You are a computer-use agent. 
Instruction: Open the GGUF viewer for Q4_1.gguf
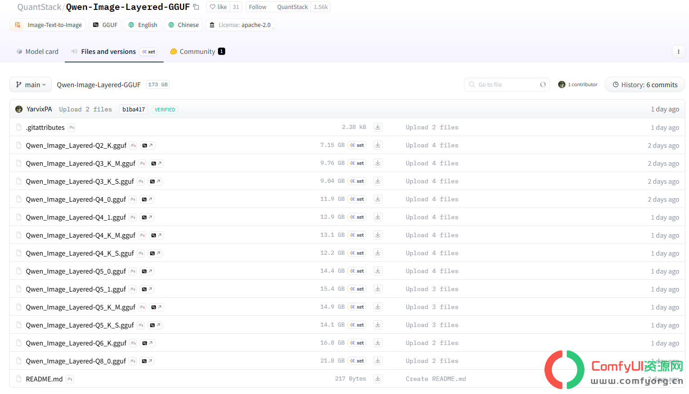point(147,217)
